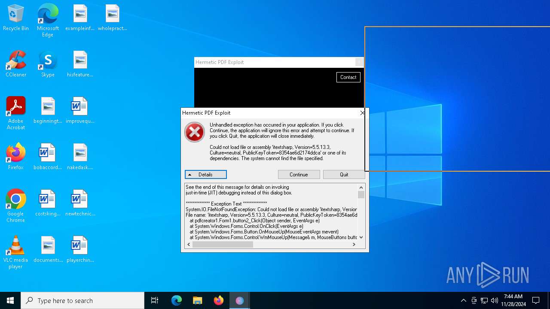This screenshot has width=550, height=309.
Task: Select the beginningt... image file
Action: click(48, 111)
